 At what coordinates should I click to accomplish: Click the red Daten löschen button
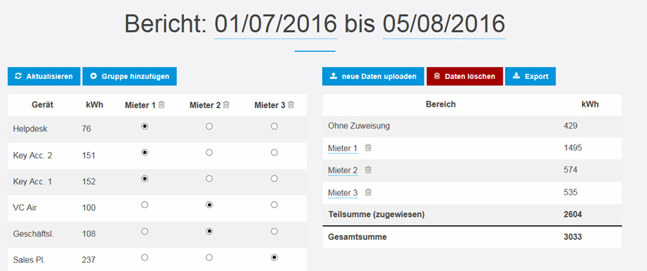(465, 76)
